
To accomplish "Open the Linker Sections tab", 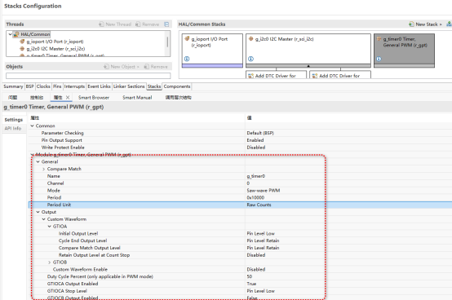I will click(x=129, y=86).
